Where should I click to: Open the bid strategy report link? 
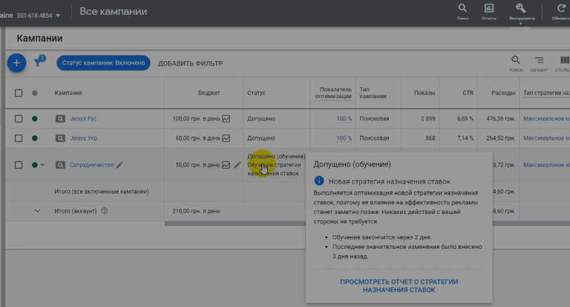click(x=399, y=286)
